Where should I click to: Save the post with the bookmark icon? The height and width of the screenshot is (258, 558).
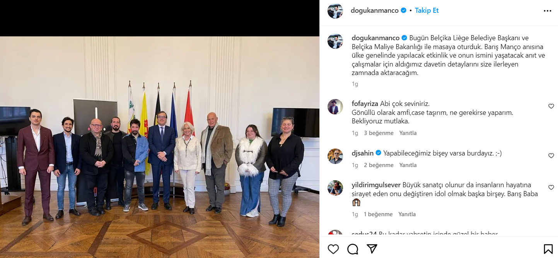548,249
